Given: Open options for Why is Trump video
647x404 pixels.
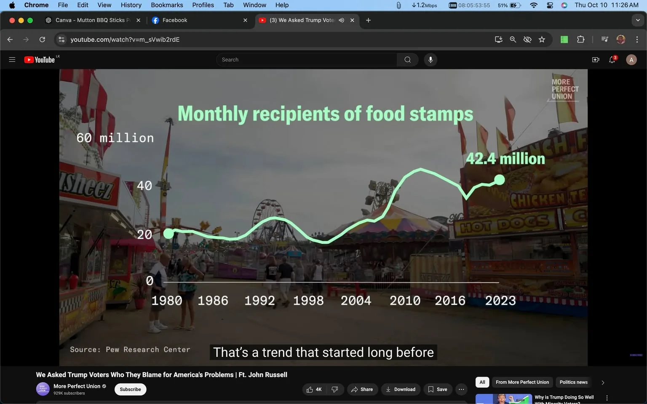Looking at the screenshot, I should (x=607, y=398).
